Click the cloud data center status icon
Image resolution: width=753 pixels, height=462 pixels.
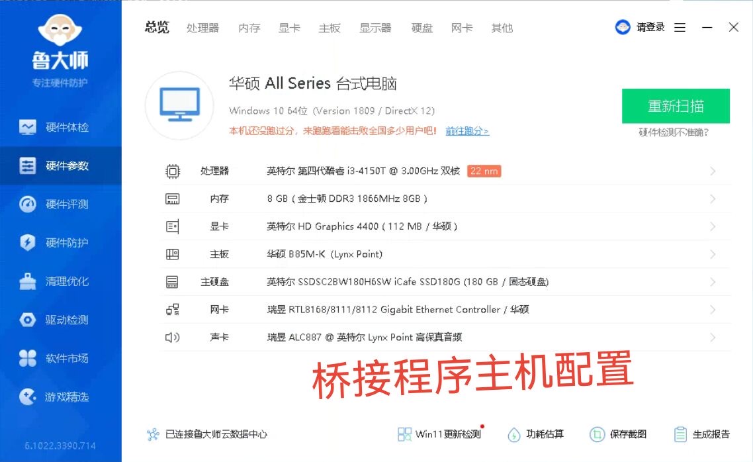point(153,434)
